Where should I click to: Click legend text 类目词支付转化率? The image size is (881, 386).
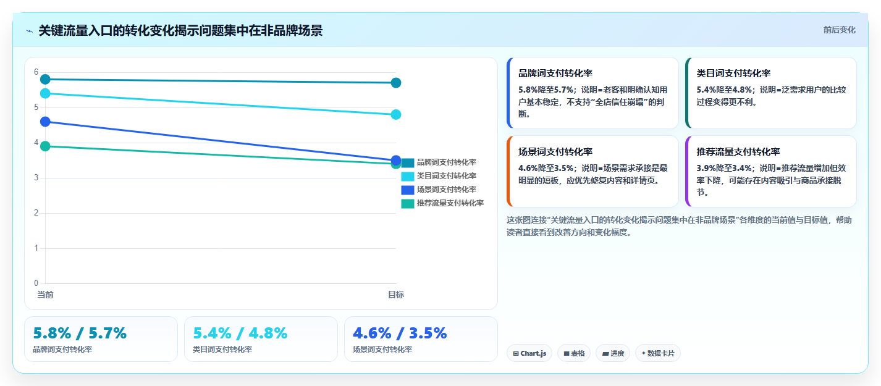coord(447,176)
